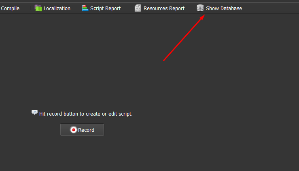
Task: Select the Show Database text label
Action: (x=224, y=8)
